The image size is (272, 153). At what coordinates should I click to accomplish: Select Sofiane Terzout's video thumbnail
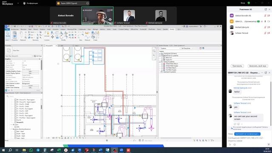(x=129, y=15)
